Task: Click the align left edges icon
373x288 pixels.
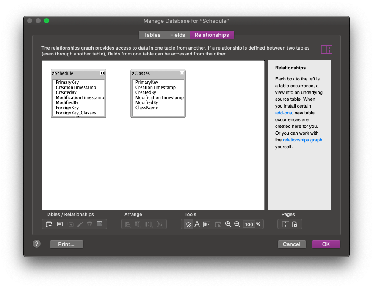Action: [128, 224]
